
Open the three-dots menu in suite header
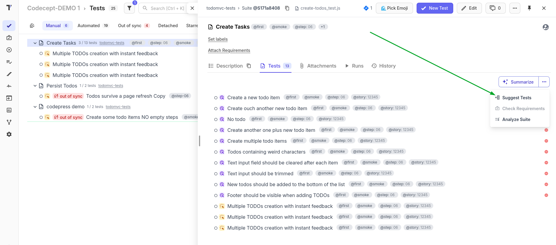[515, 8]
